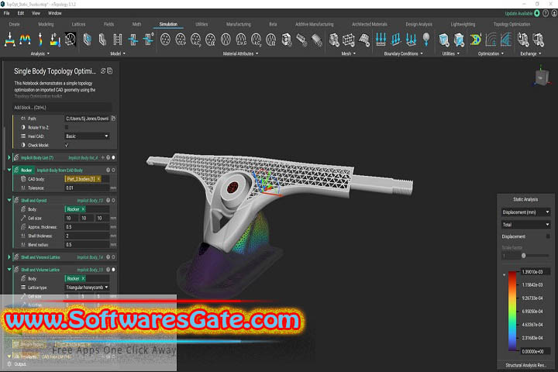Click the blue solid FE Model icon

87,40
